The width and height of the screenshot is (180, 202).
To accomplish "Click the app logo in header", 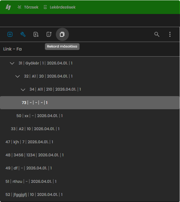I will tap(8, 7).
